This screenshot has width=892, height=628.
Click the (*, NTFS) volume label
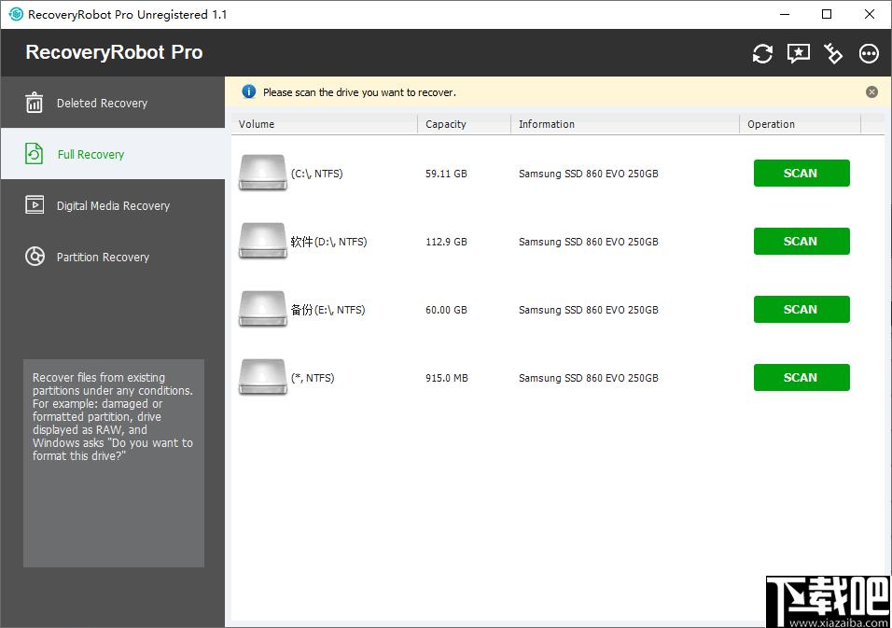[x=313, y=378]
